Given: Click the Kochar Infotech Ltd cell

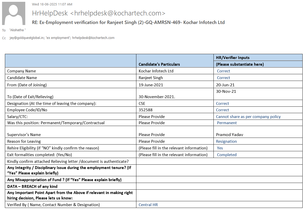Looking at the screenshot, I should click(156, 71).
